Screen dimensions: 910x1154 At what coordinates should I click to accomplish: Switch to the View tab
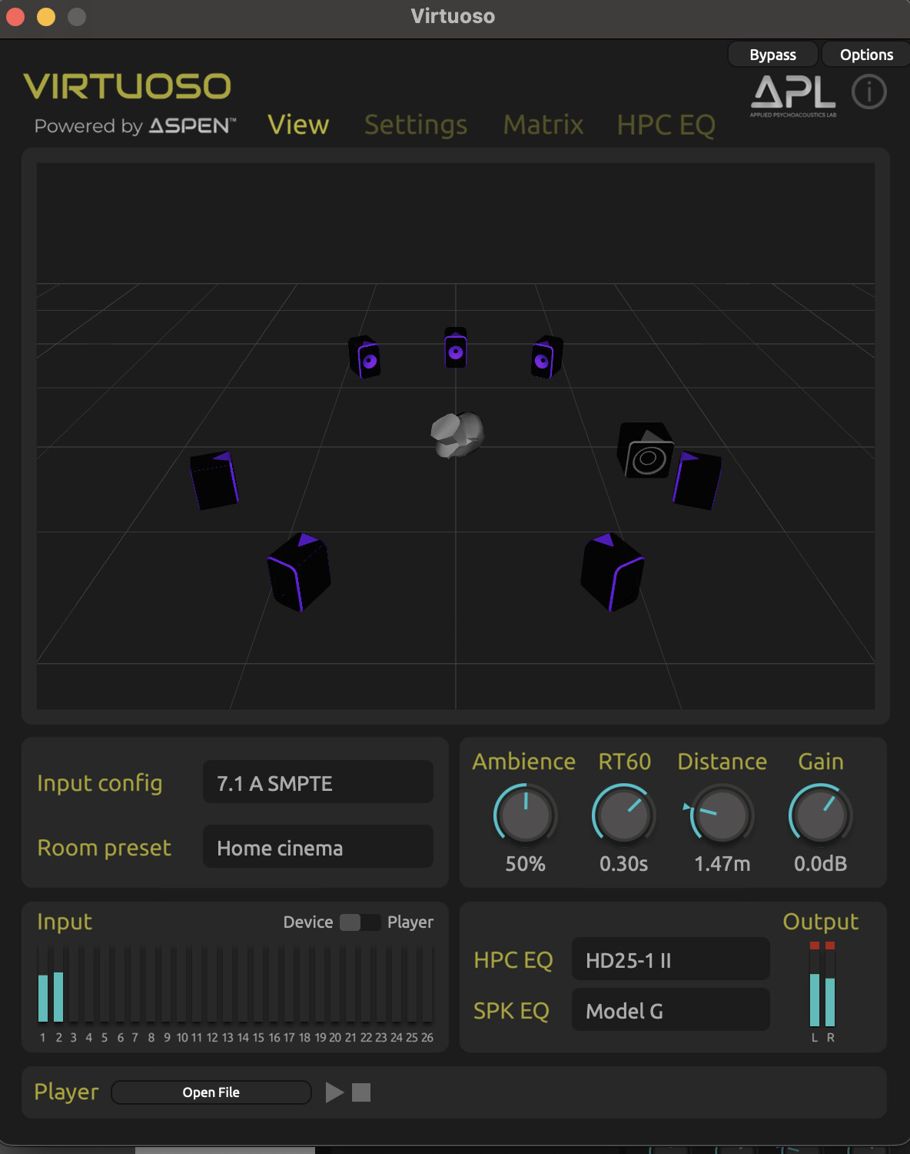(x=298, y=125)
